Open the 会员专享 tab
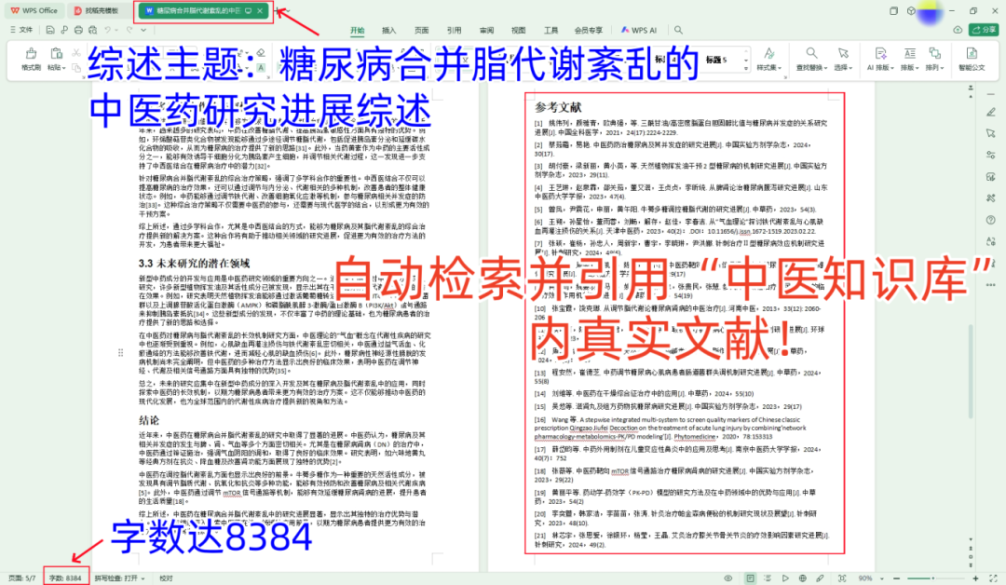1006x585 pixels. coord(589,30)
